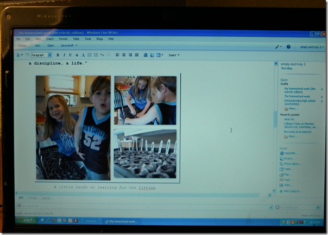The image size is (328, 235).
Task: Click the Undo icon
Action: click(x=27, y=55)
